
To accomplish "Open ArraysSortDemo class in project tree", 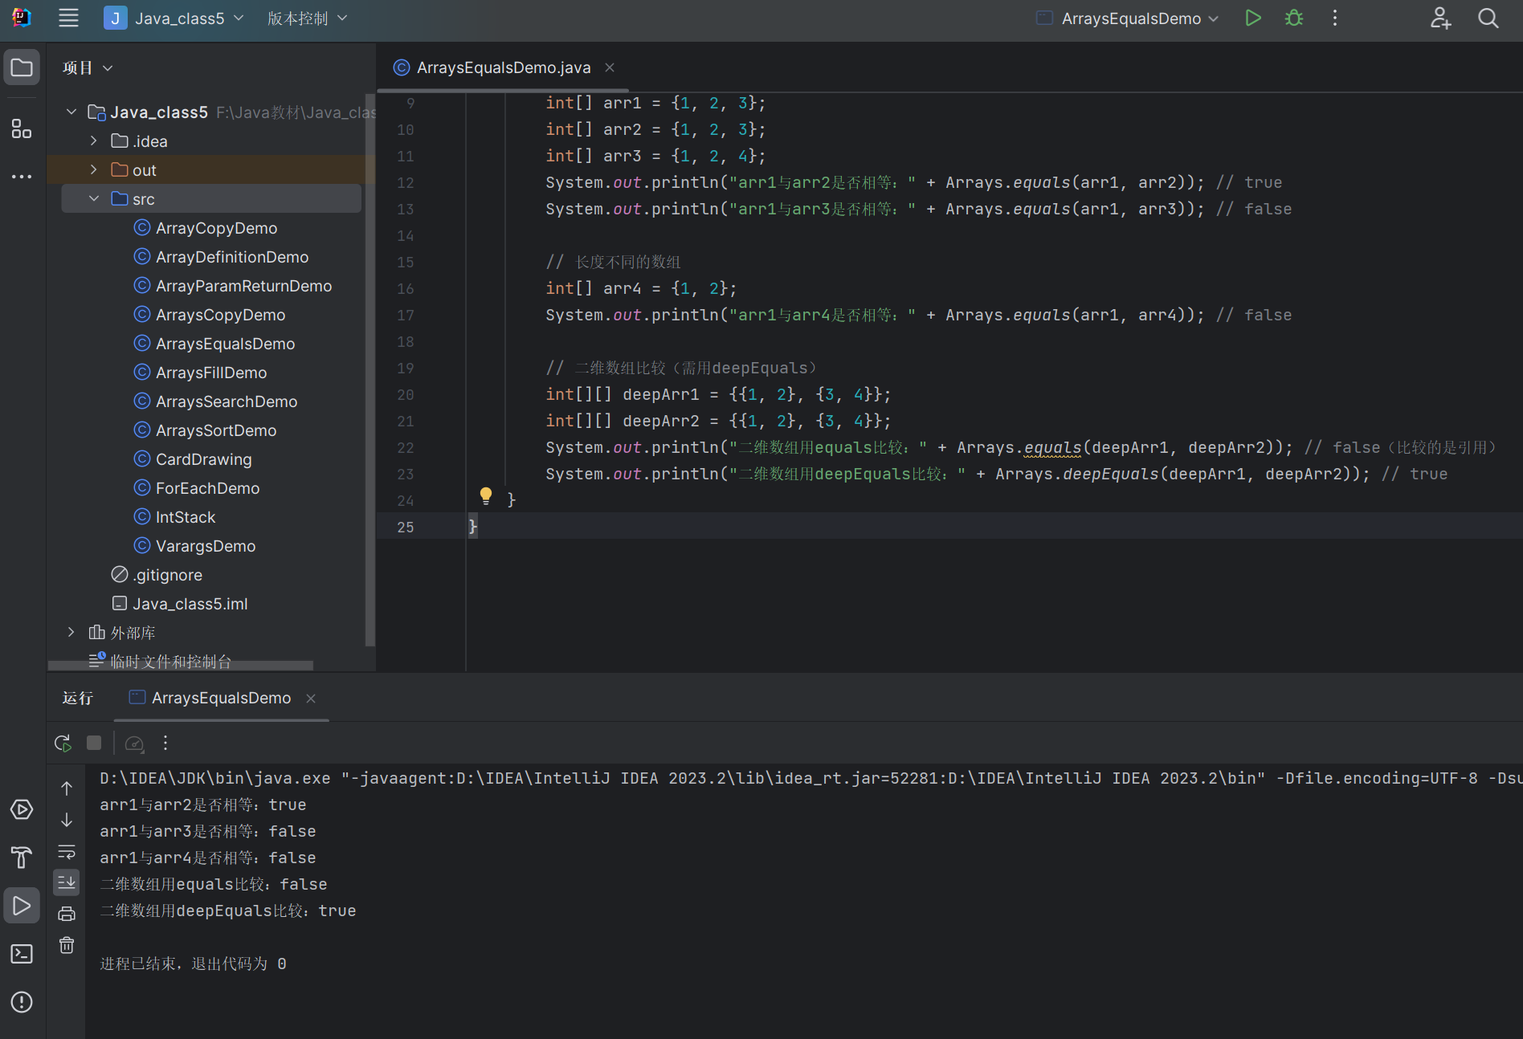I will pyautogui.click(x=215, y=430).
